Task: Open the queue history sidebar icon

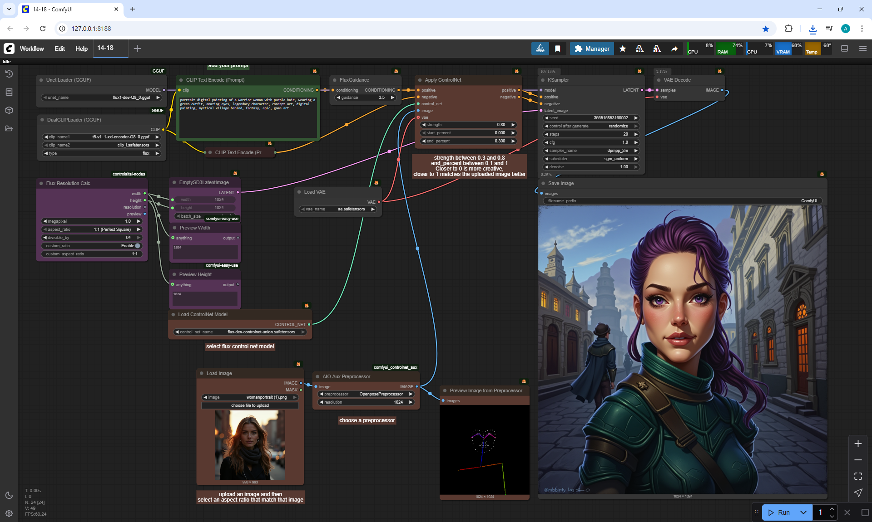Action: 9,74
